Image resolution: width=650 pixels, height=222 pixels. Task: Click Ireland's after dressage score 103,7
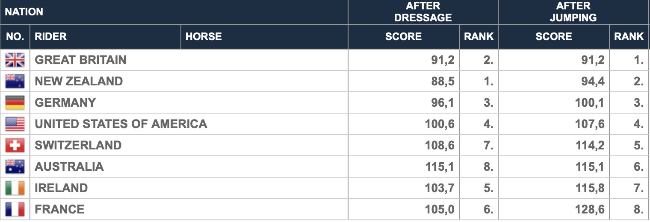tap(440, 188)
